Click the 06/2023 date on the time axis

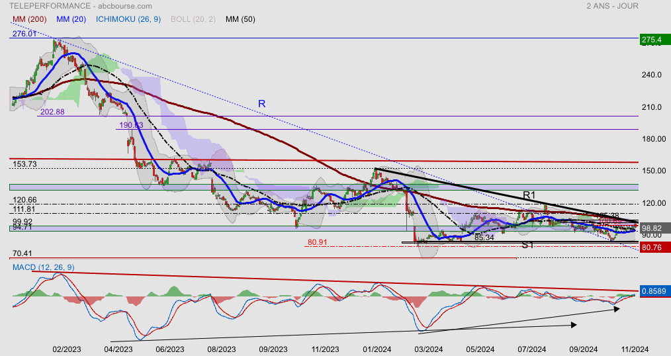pyautogui.click(x=170, y=349)
